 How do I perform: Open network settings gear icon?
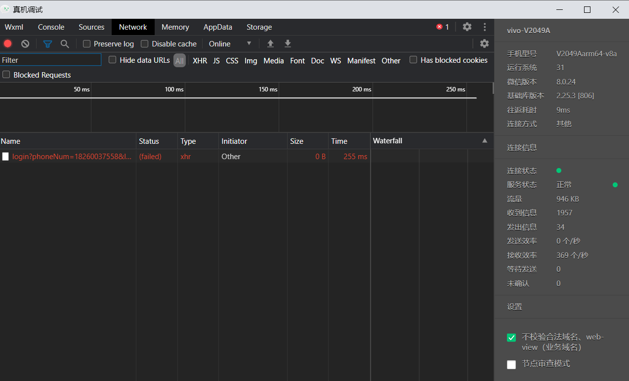[484, 43]
